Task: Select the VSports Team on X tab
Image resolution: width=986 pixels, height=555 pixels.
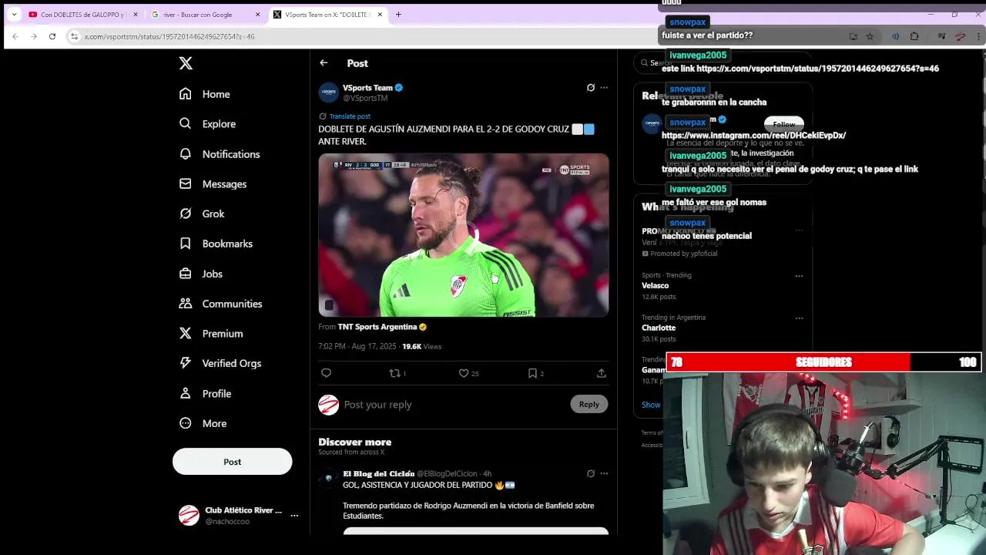Action: click(x=327, y=15)
